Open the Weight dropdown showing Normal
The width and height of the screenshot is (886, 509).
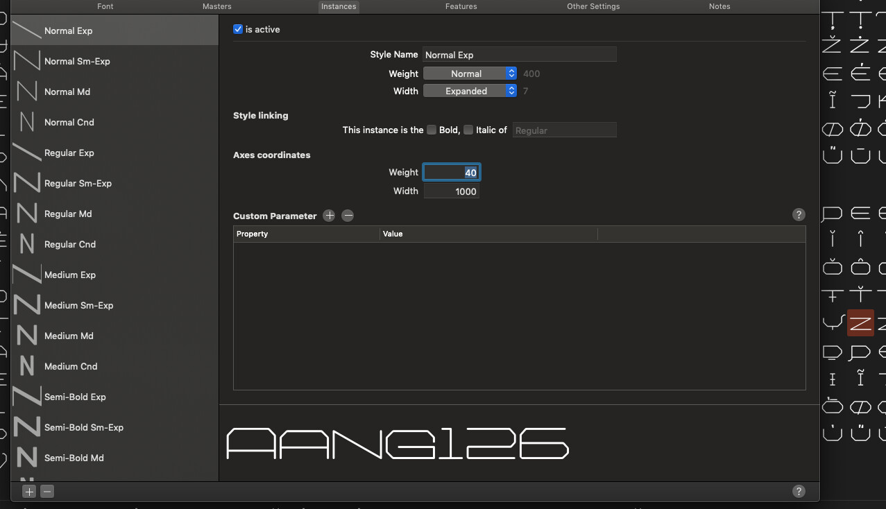[x=470, y=74]
